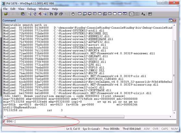This screenshot has height=133, width=181.
Task: Click the 'Executable search path is:' line
Action: pyautogui.click(x=26, y=25)
